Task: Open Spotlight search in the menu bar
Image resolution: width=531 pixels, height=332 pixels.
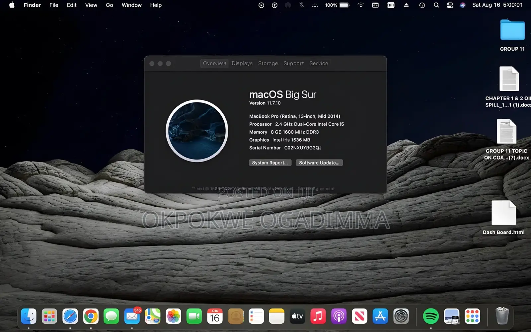Action: pos(436,5)
